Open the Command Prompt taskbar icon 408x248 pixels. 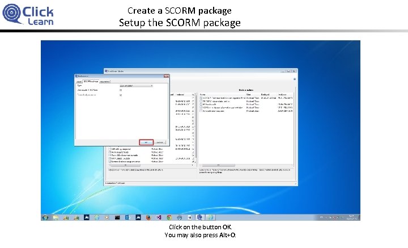(117, 217)
